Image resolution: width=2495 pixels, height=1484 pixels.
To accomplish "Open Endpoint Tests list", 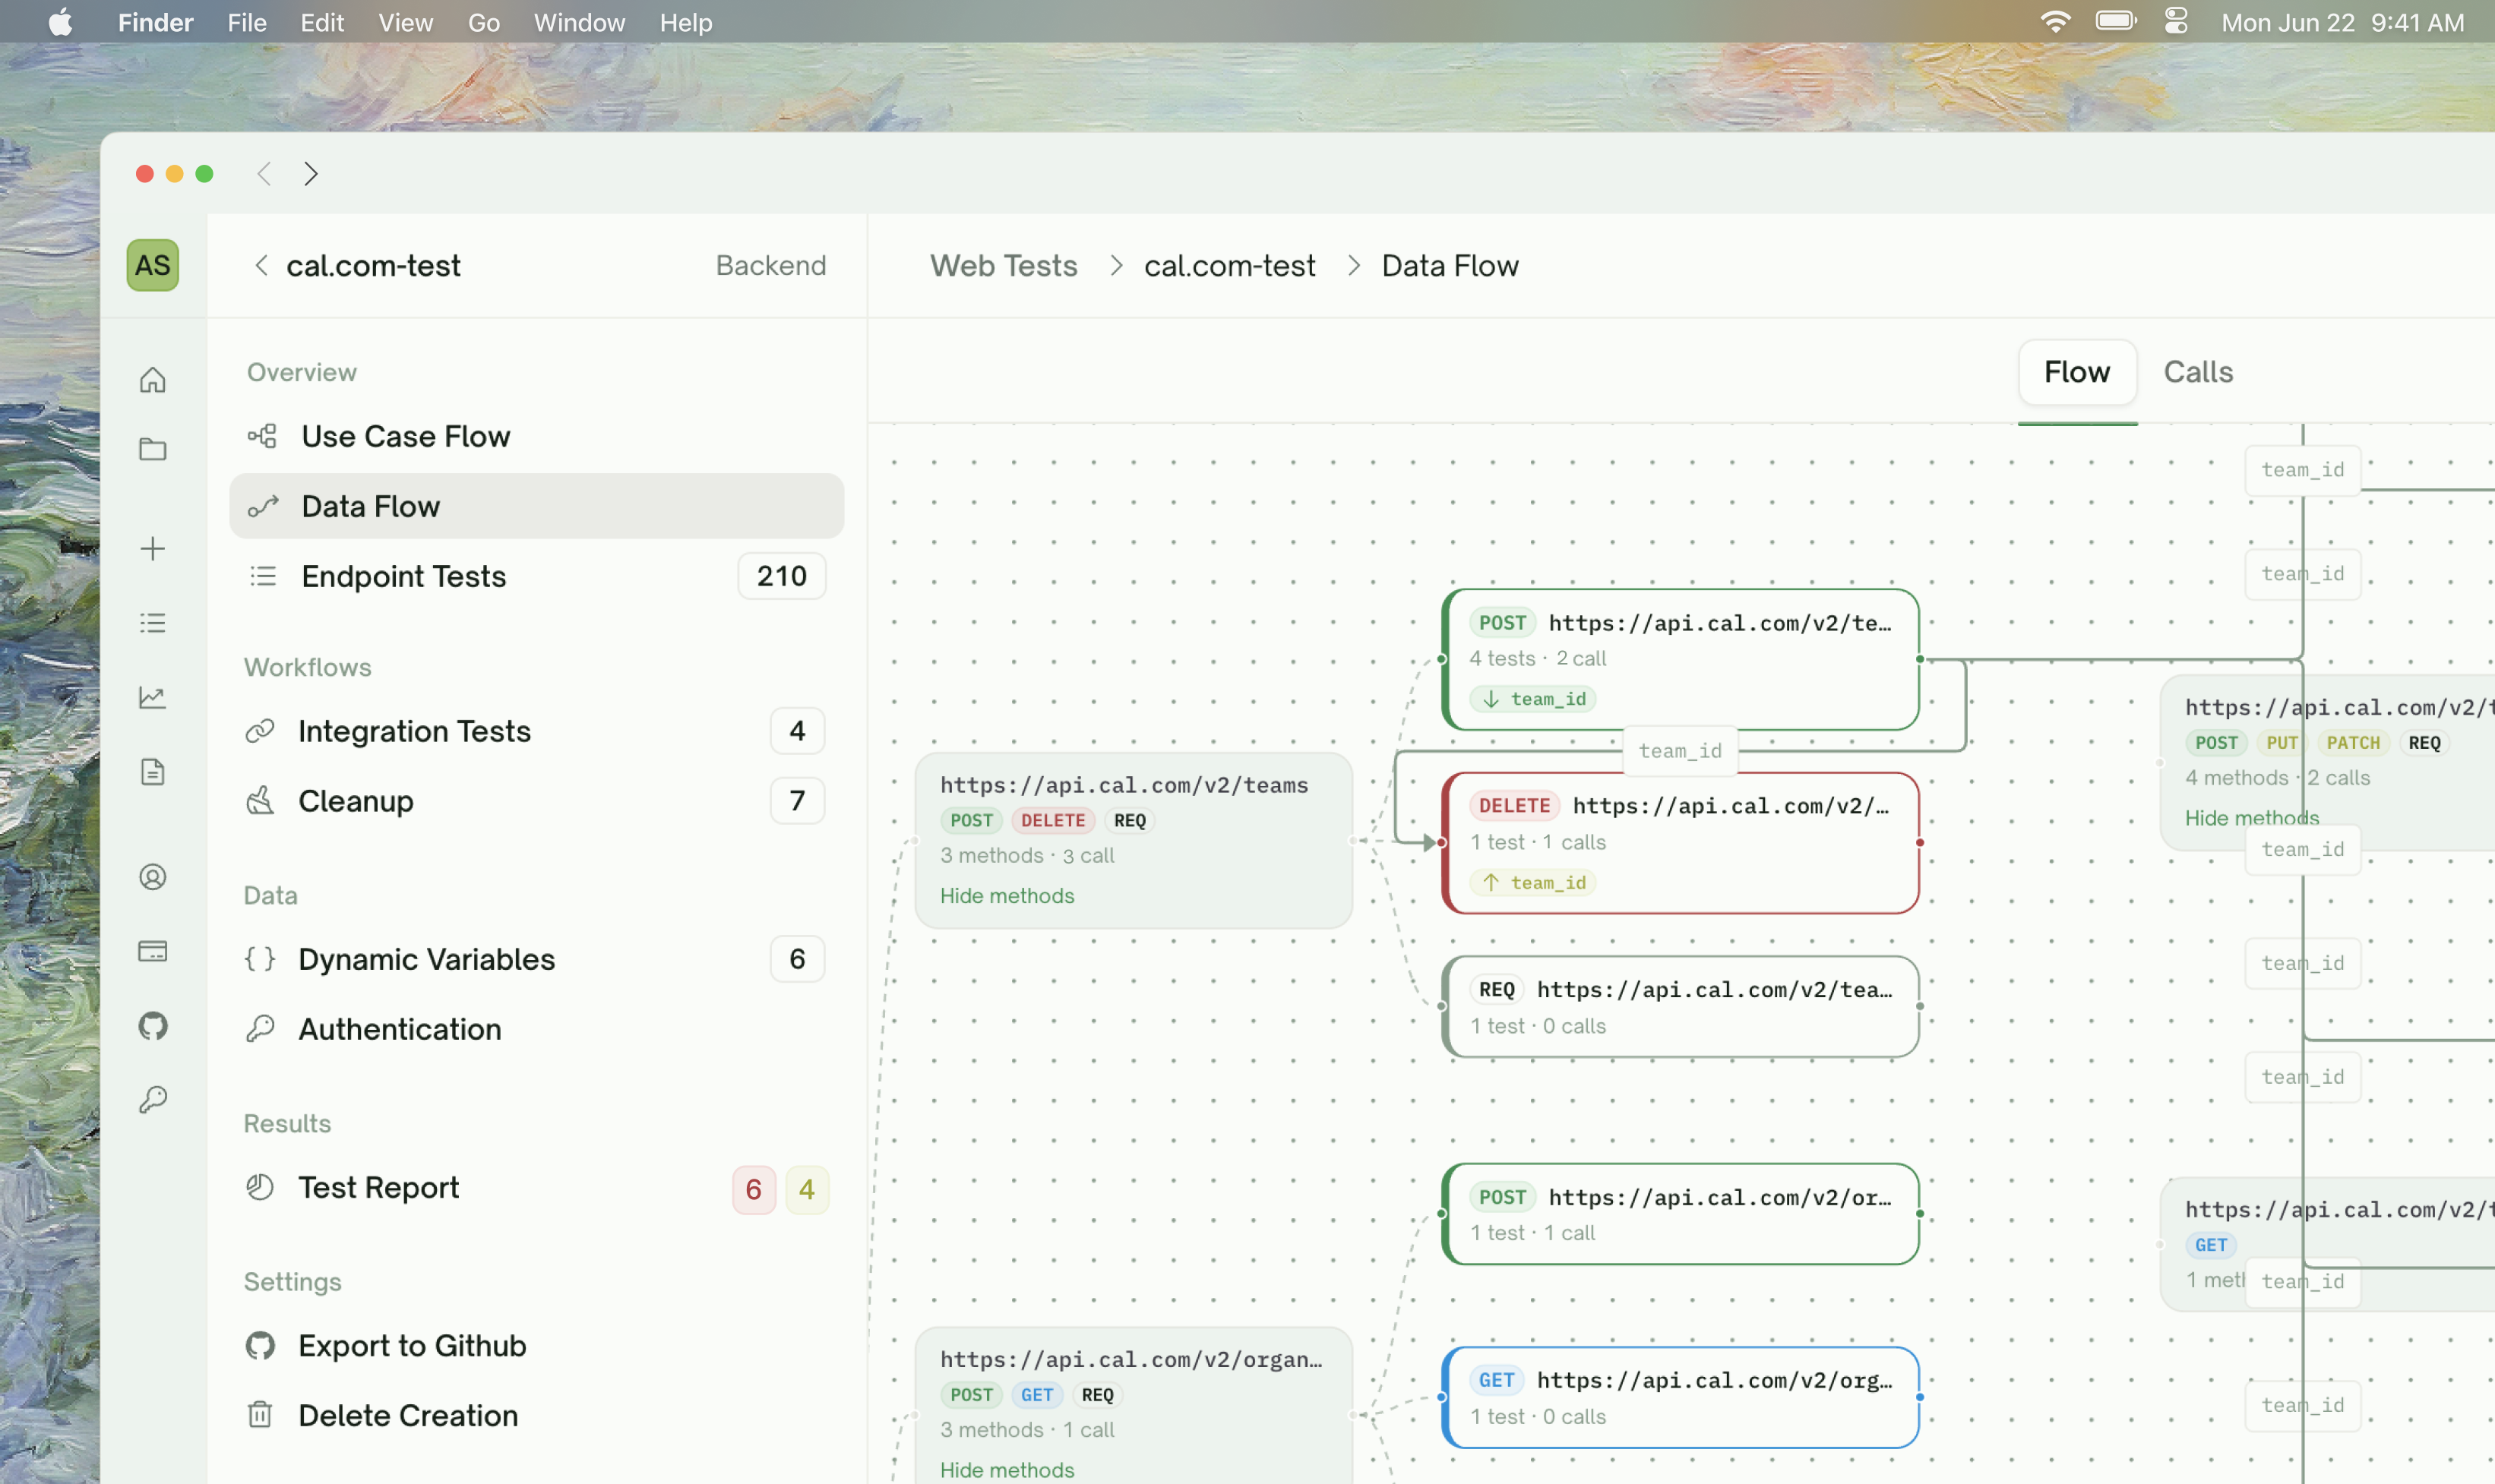I will (536, 576).
